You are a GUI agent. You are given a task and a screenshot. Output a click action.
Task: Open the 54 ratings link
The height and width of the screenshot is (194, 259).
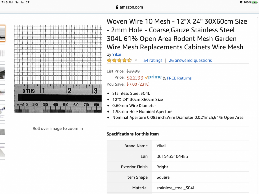[153, 60]
